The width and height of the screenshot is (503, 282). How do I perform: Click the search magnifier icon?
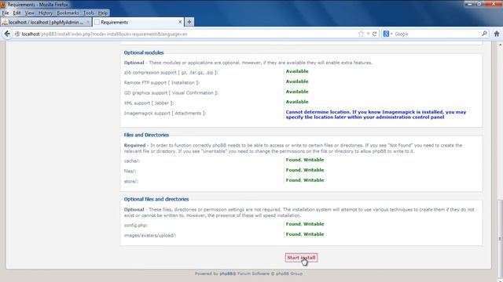[484, 34]
